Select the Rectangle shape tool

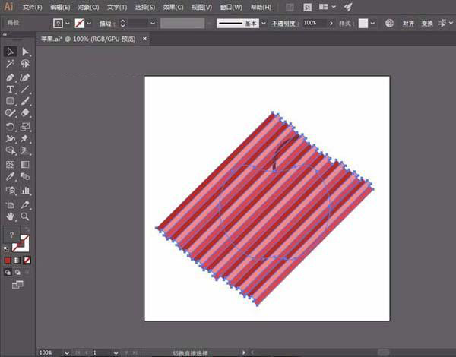coord(11,101)
